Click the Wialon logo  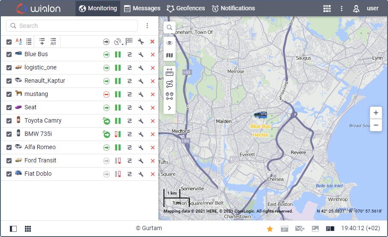[39, 9]
